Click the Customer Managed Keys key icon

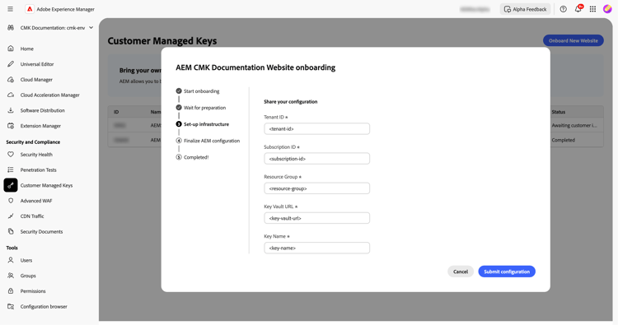point(11,185)
